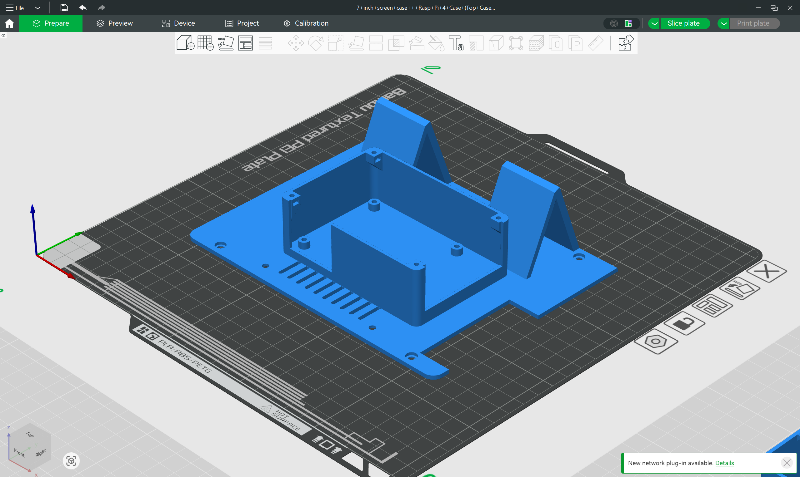Toggle the plate lock icon
Viewport: 800px width, 477px height.
click(684, 323)
